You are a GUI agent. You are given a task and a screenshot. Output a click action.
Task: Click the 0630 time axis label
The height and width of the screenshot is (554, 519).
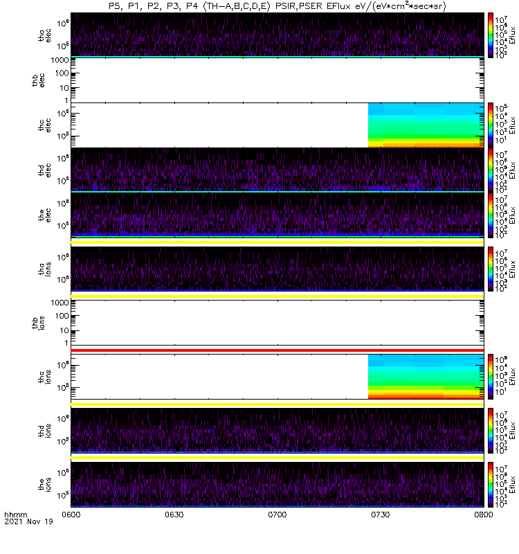click(x=174, y=515)
